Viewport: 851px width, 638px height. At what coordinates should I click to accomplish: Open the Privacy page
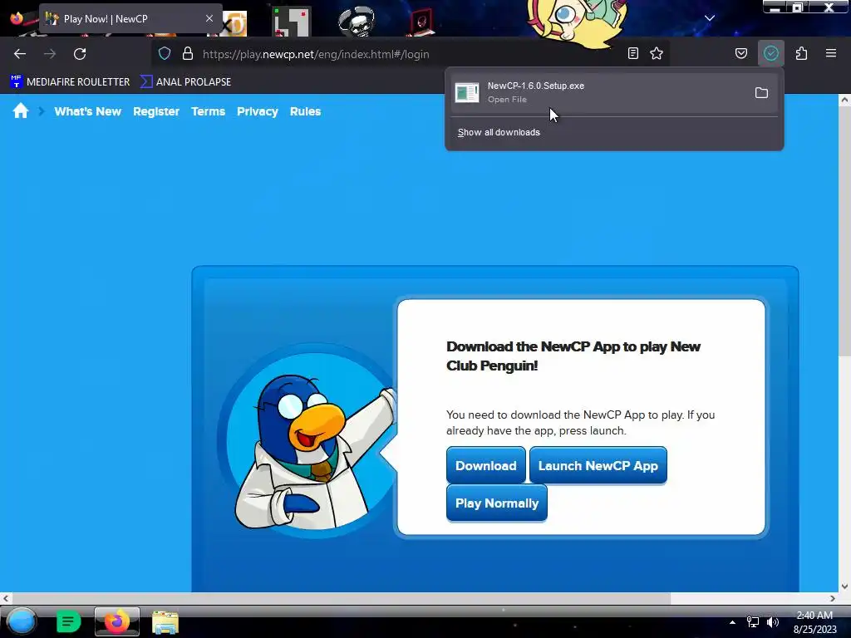258,111
